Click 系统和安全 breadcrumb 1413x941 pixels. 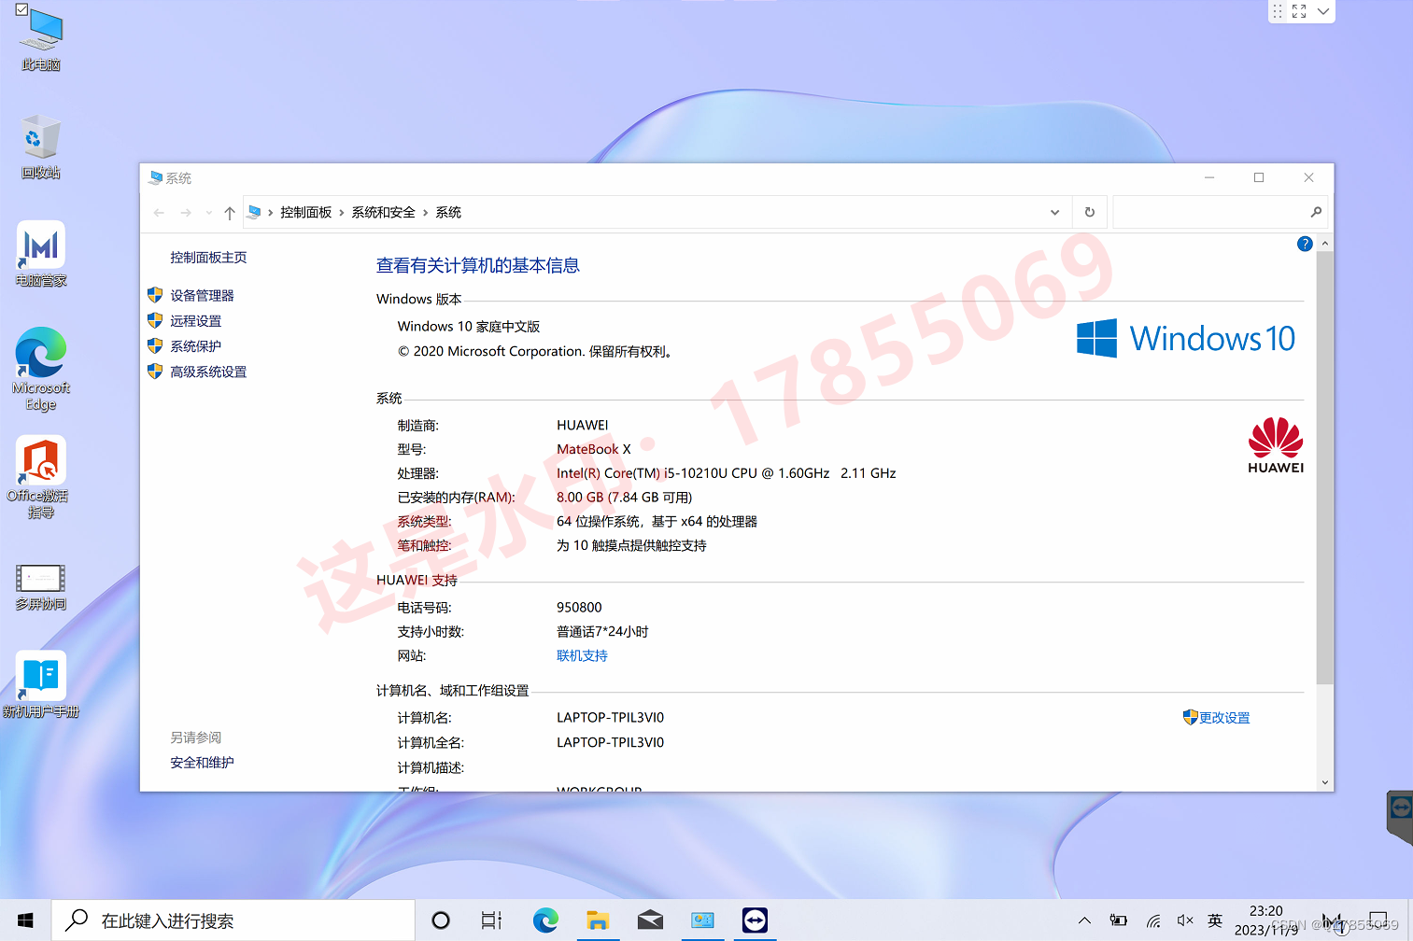[384, 213]
